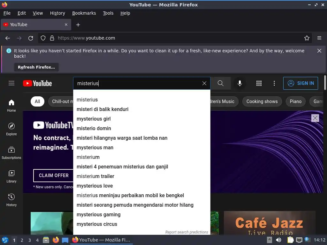Open the View menu
327x245 pixels.
point(38,13)
